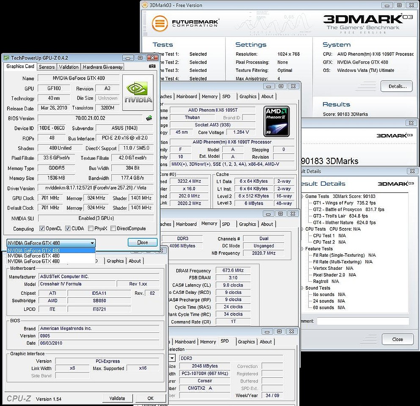Click the OK button in CPU-Z
This screenshot has height=406, width=420.
[x=151, y=398]
